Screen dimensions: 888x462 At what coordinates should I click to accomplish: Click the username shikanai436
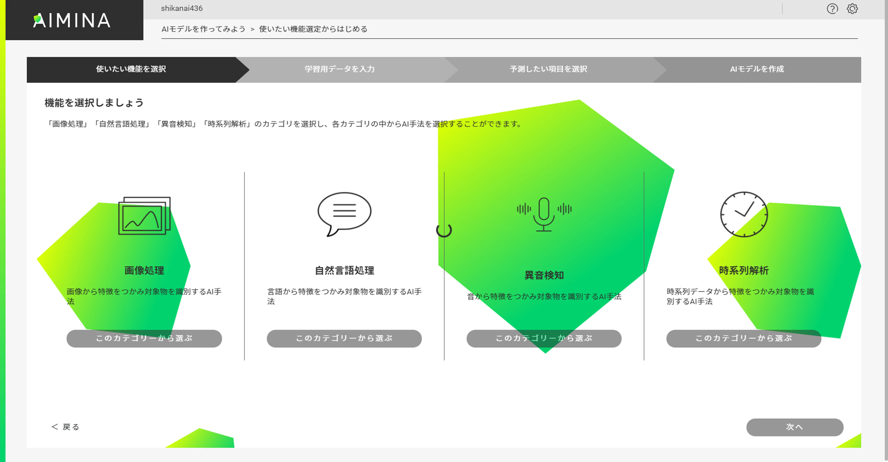pos(182,8)
